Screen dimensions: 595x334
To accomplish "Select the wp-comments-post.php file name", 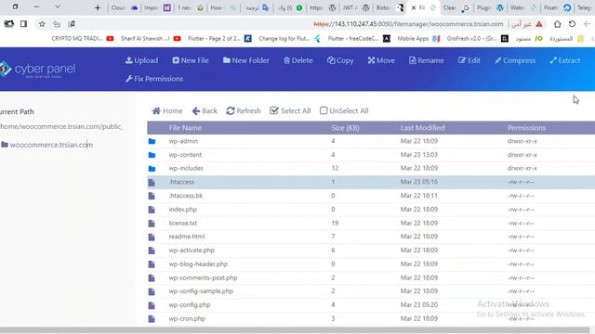I will point(203,277).
